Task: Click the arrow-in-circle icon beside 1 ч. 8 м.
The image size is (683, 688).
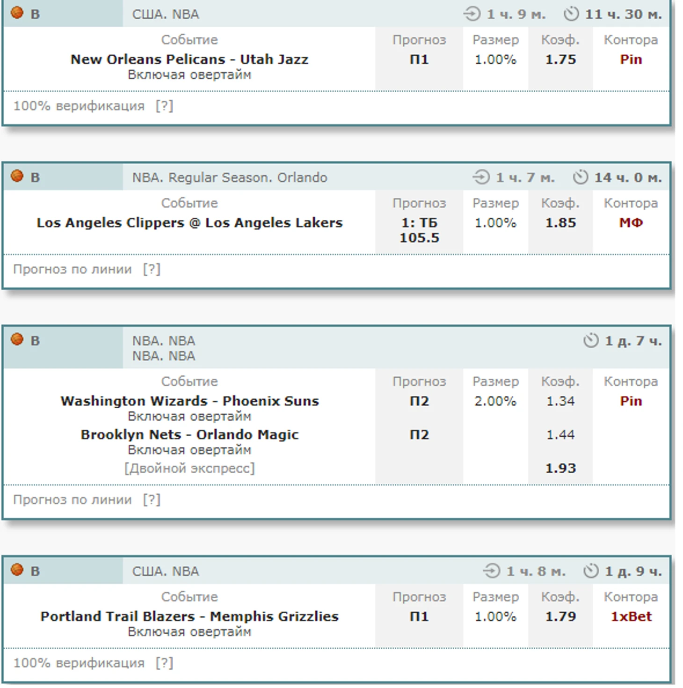Action: point(492,571)
